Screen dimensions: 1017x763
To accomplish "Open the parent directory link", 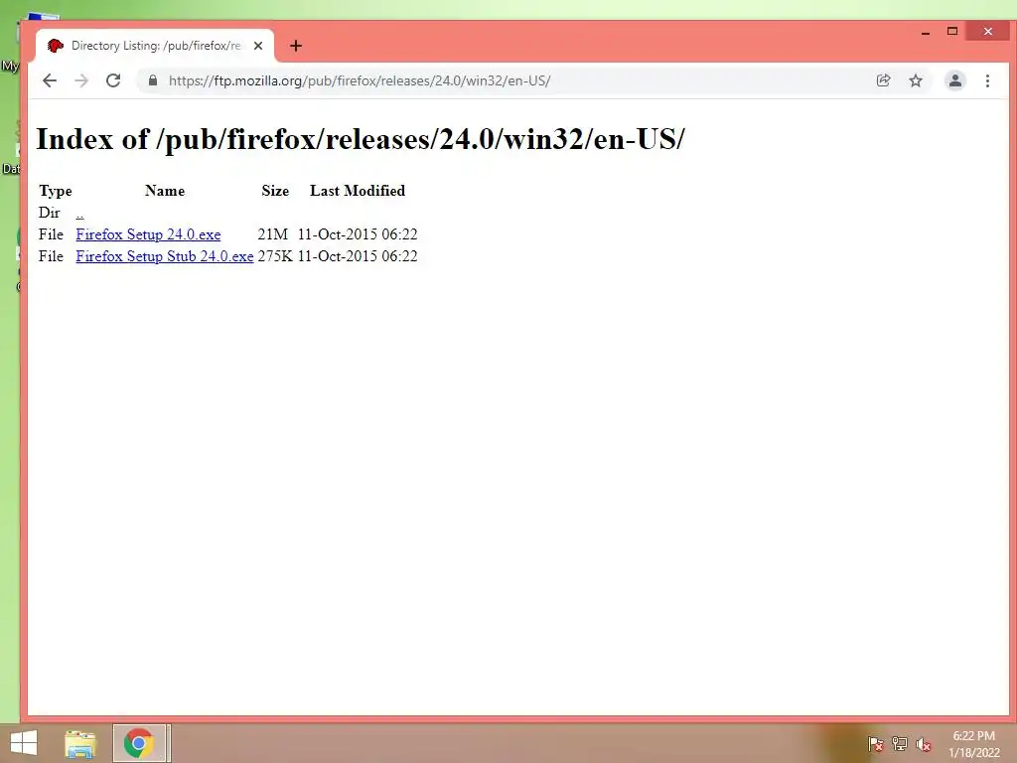I will 79,213.
